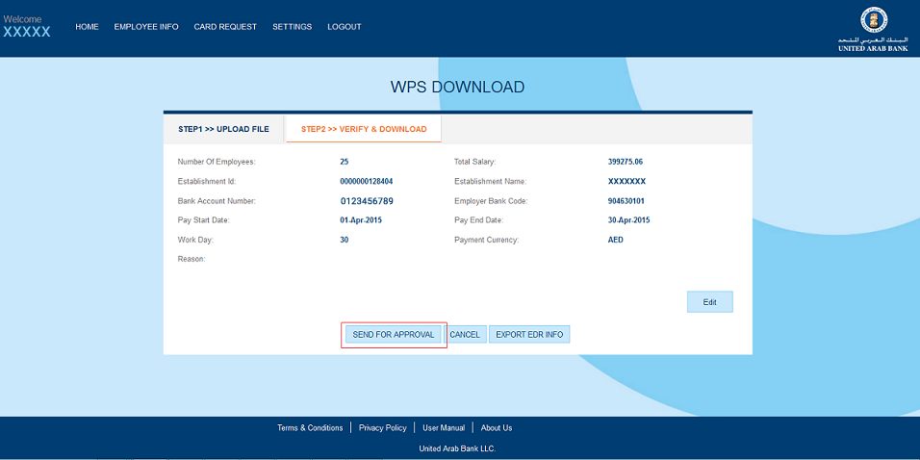Click EXPORT EDR INFO button
The image size is (920, 460).
[529, 335]
